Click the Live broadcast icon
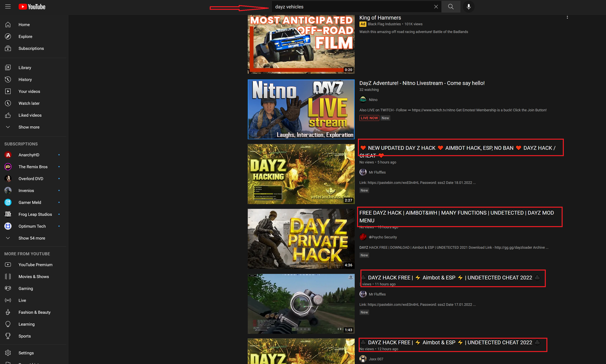The width and height of the screenshot is (606, 364). (8, 300)
